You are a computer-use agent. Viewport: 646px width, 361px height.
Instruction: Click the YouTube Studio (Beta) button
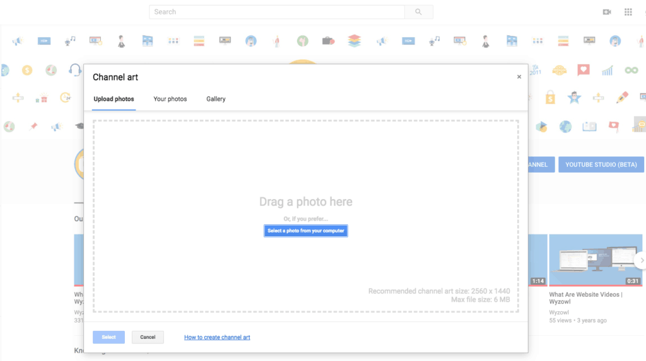(x=601, y=164)
